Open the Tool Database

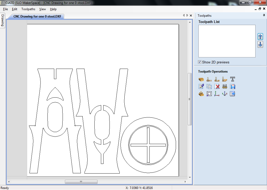[x=224, y=86]
